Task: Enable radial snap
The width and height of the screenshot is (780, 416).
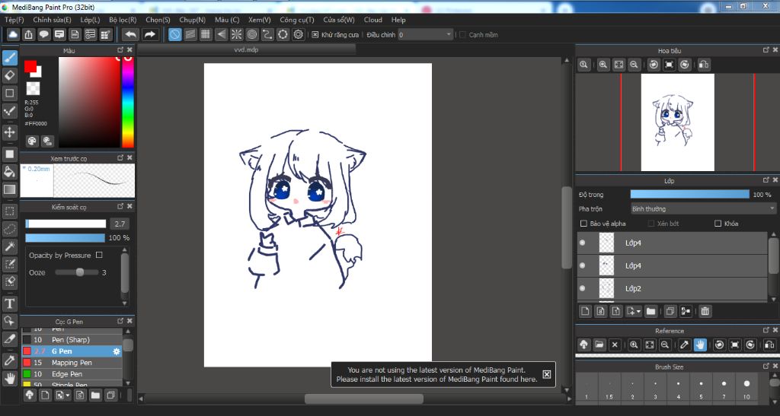Action: click(237, 34)
